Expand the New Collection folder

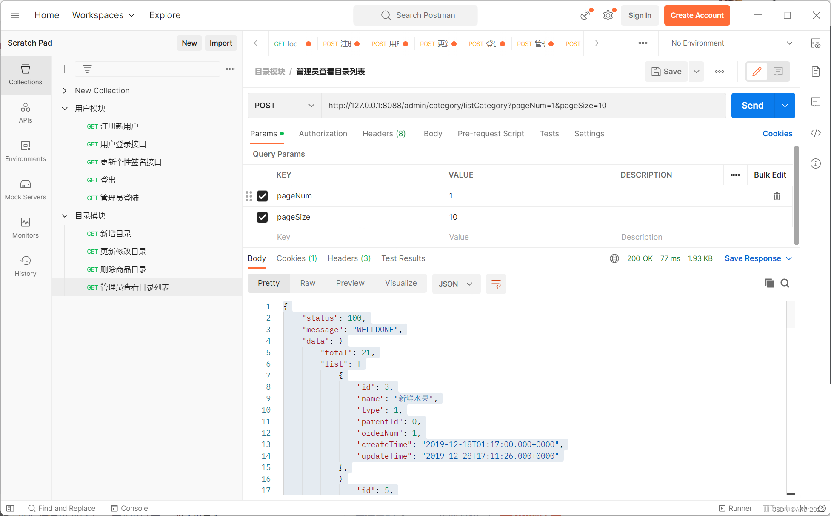(65, 91)
